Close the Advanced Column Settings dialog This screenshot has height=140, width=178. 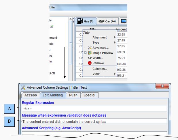point(162,86)
